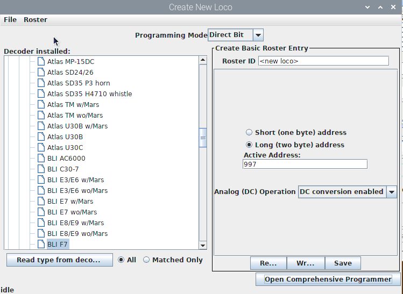The width and height of the screenshot is (403, 294).
Task: Click the Roster ID input field
Action: (323, 61)
